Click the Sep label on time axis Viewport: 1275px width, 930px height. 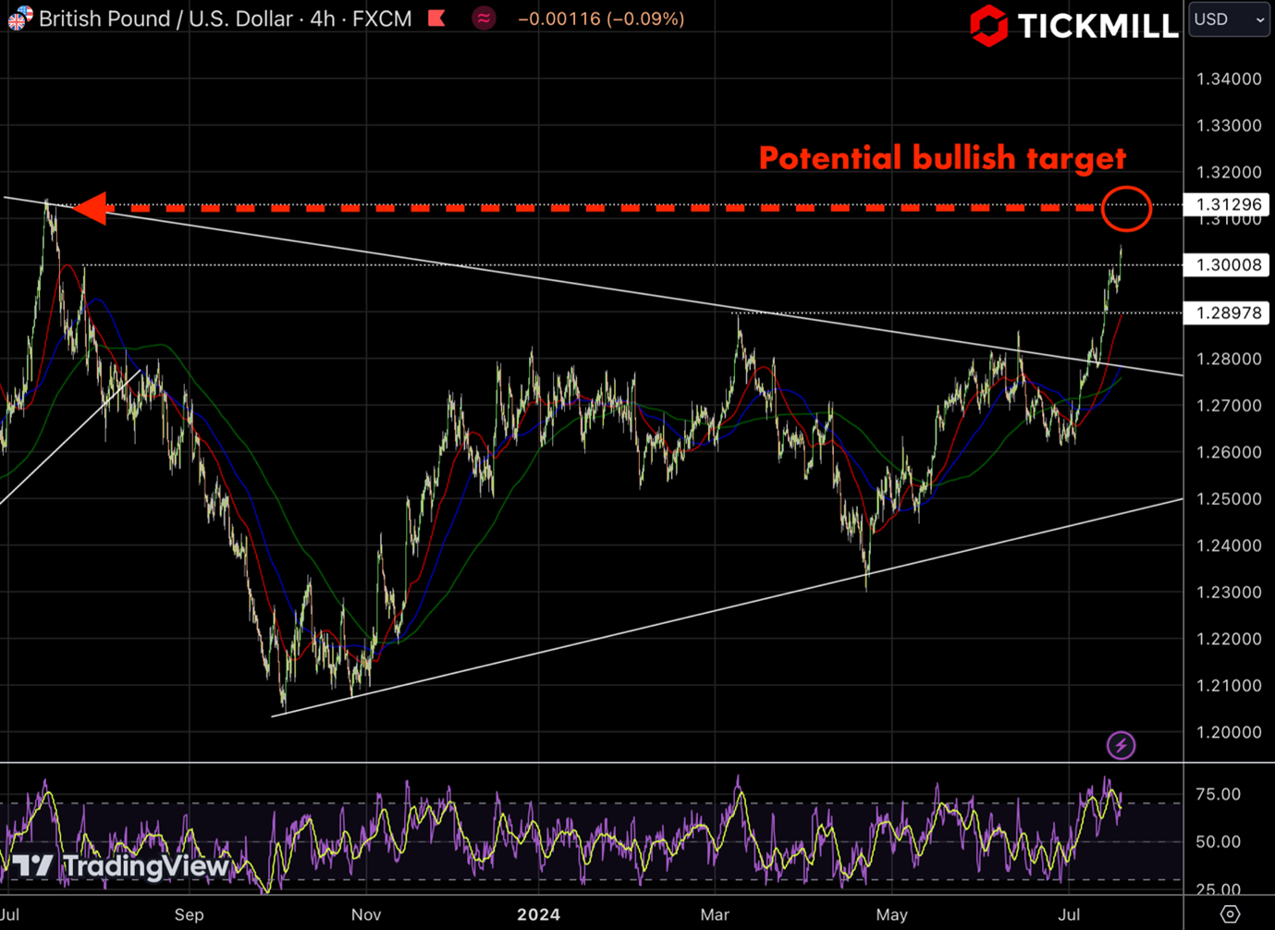coord(189,914)
